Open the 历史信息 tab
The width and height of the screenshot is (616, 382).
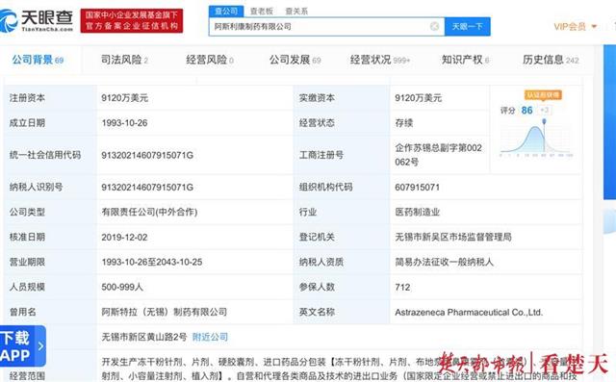[551, 60]
